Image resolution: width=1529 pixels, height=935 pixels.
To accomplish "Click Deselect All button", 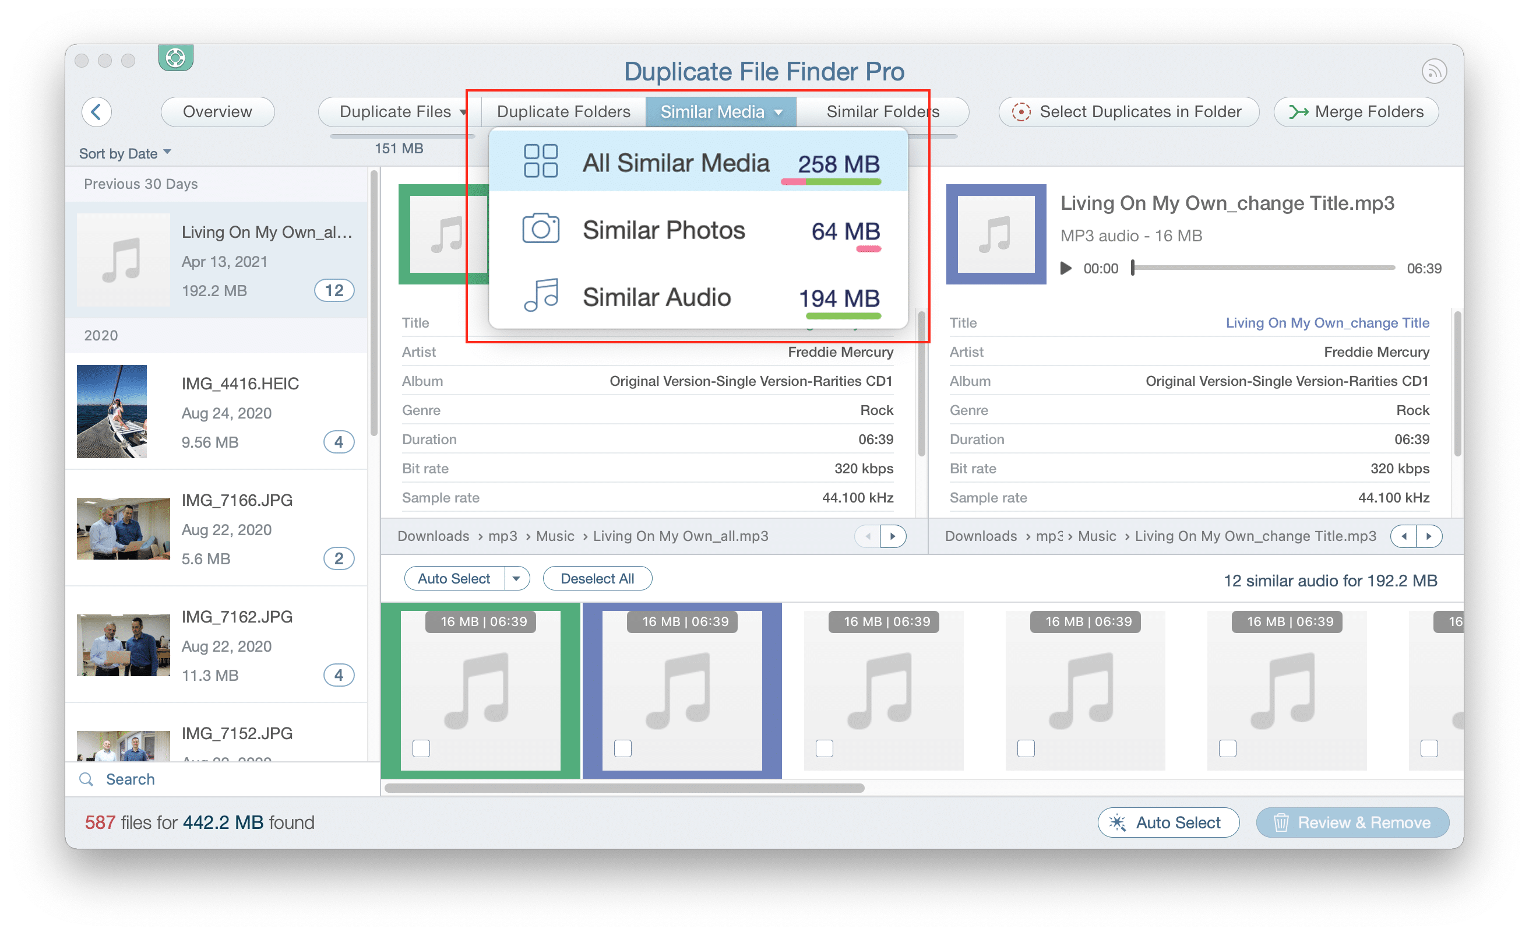I will (x=597, y=579).
